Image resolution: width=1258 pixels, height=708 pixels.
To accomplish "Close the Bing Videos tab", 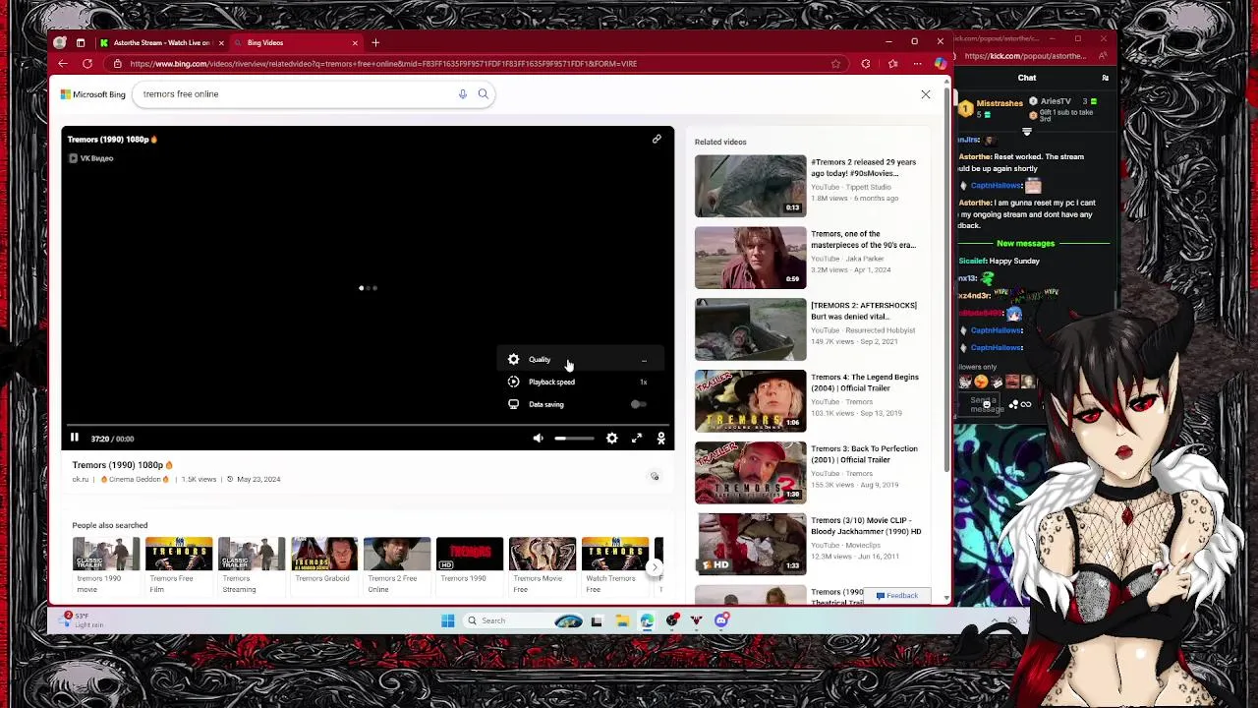I will pyautogui.click(x=355, y=43).
